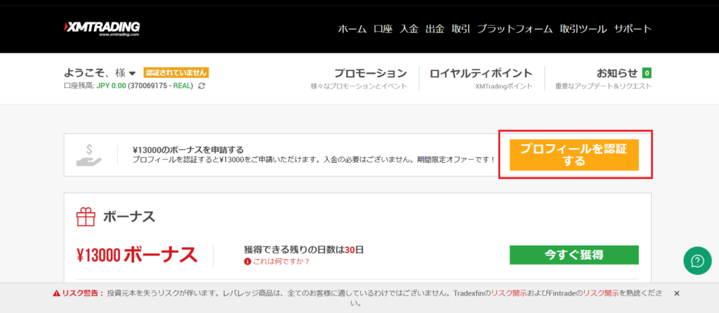Click the risk warning triangle icon
Screen dimensions: 719x313
57,293
